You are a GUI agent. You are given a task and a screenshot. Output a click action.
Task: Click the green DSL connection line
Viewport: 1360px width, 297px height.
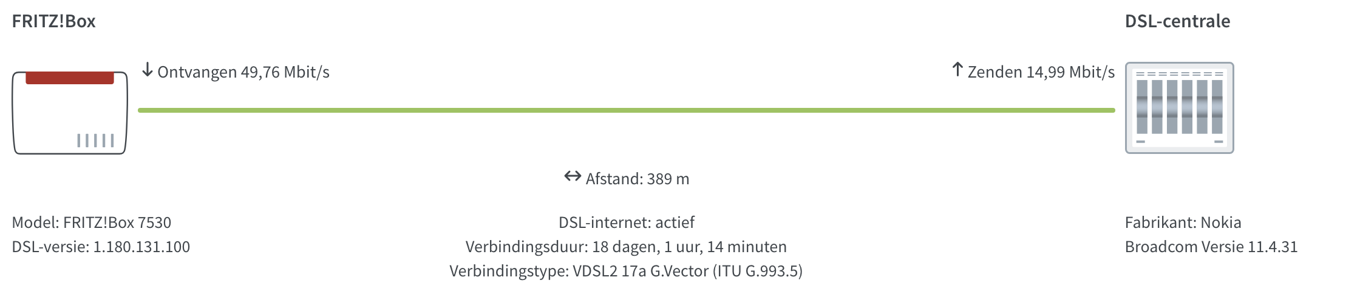[626, 110]
